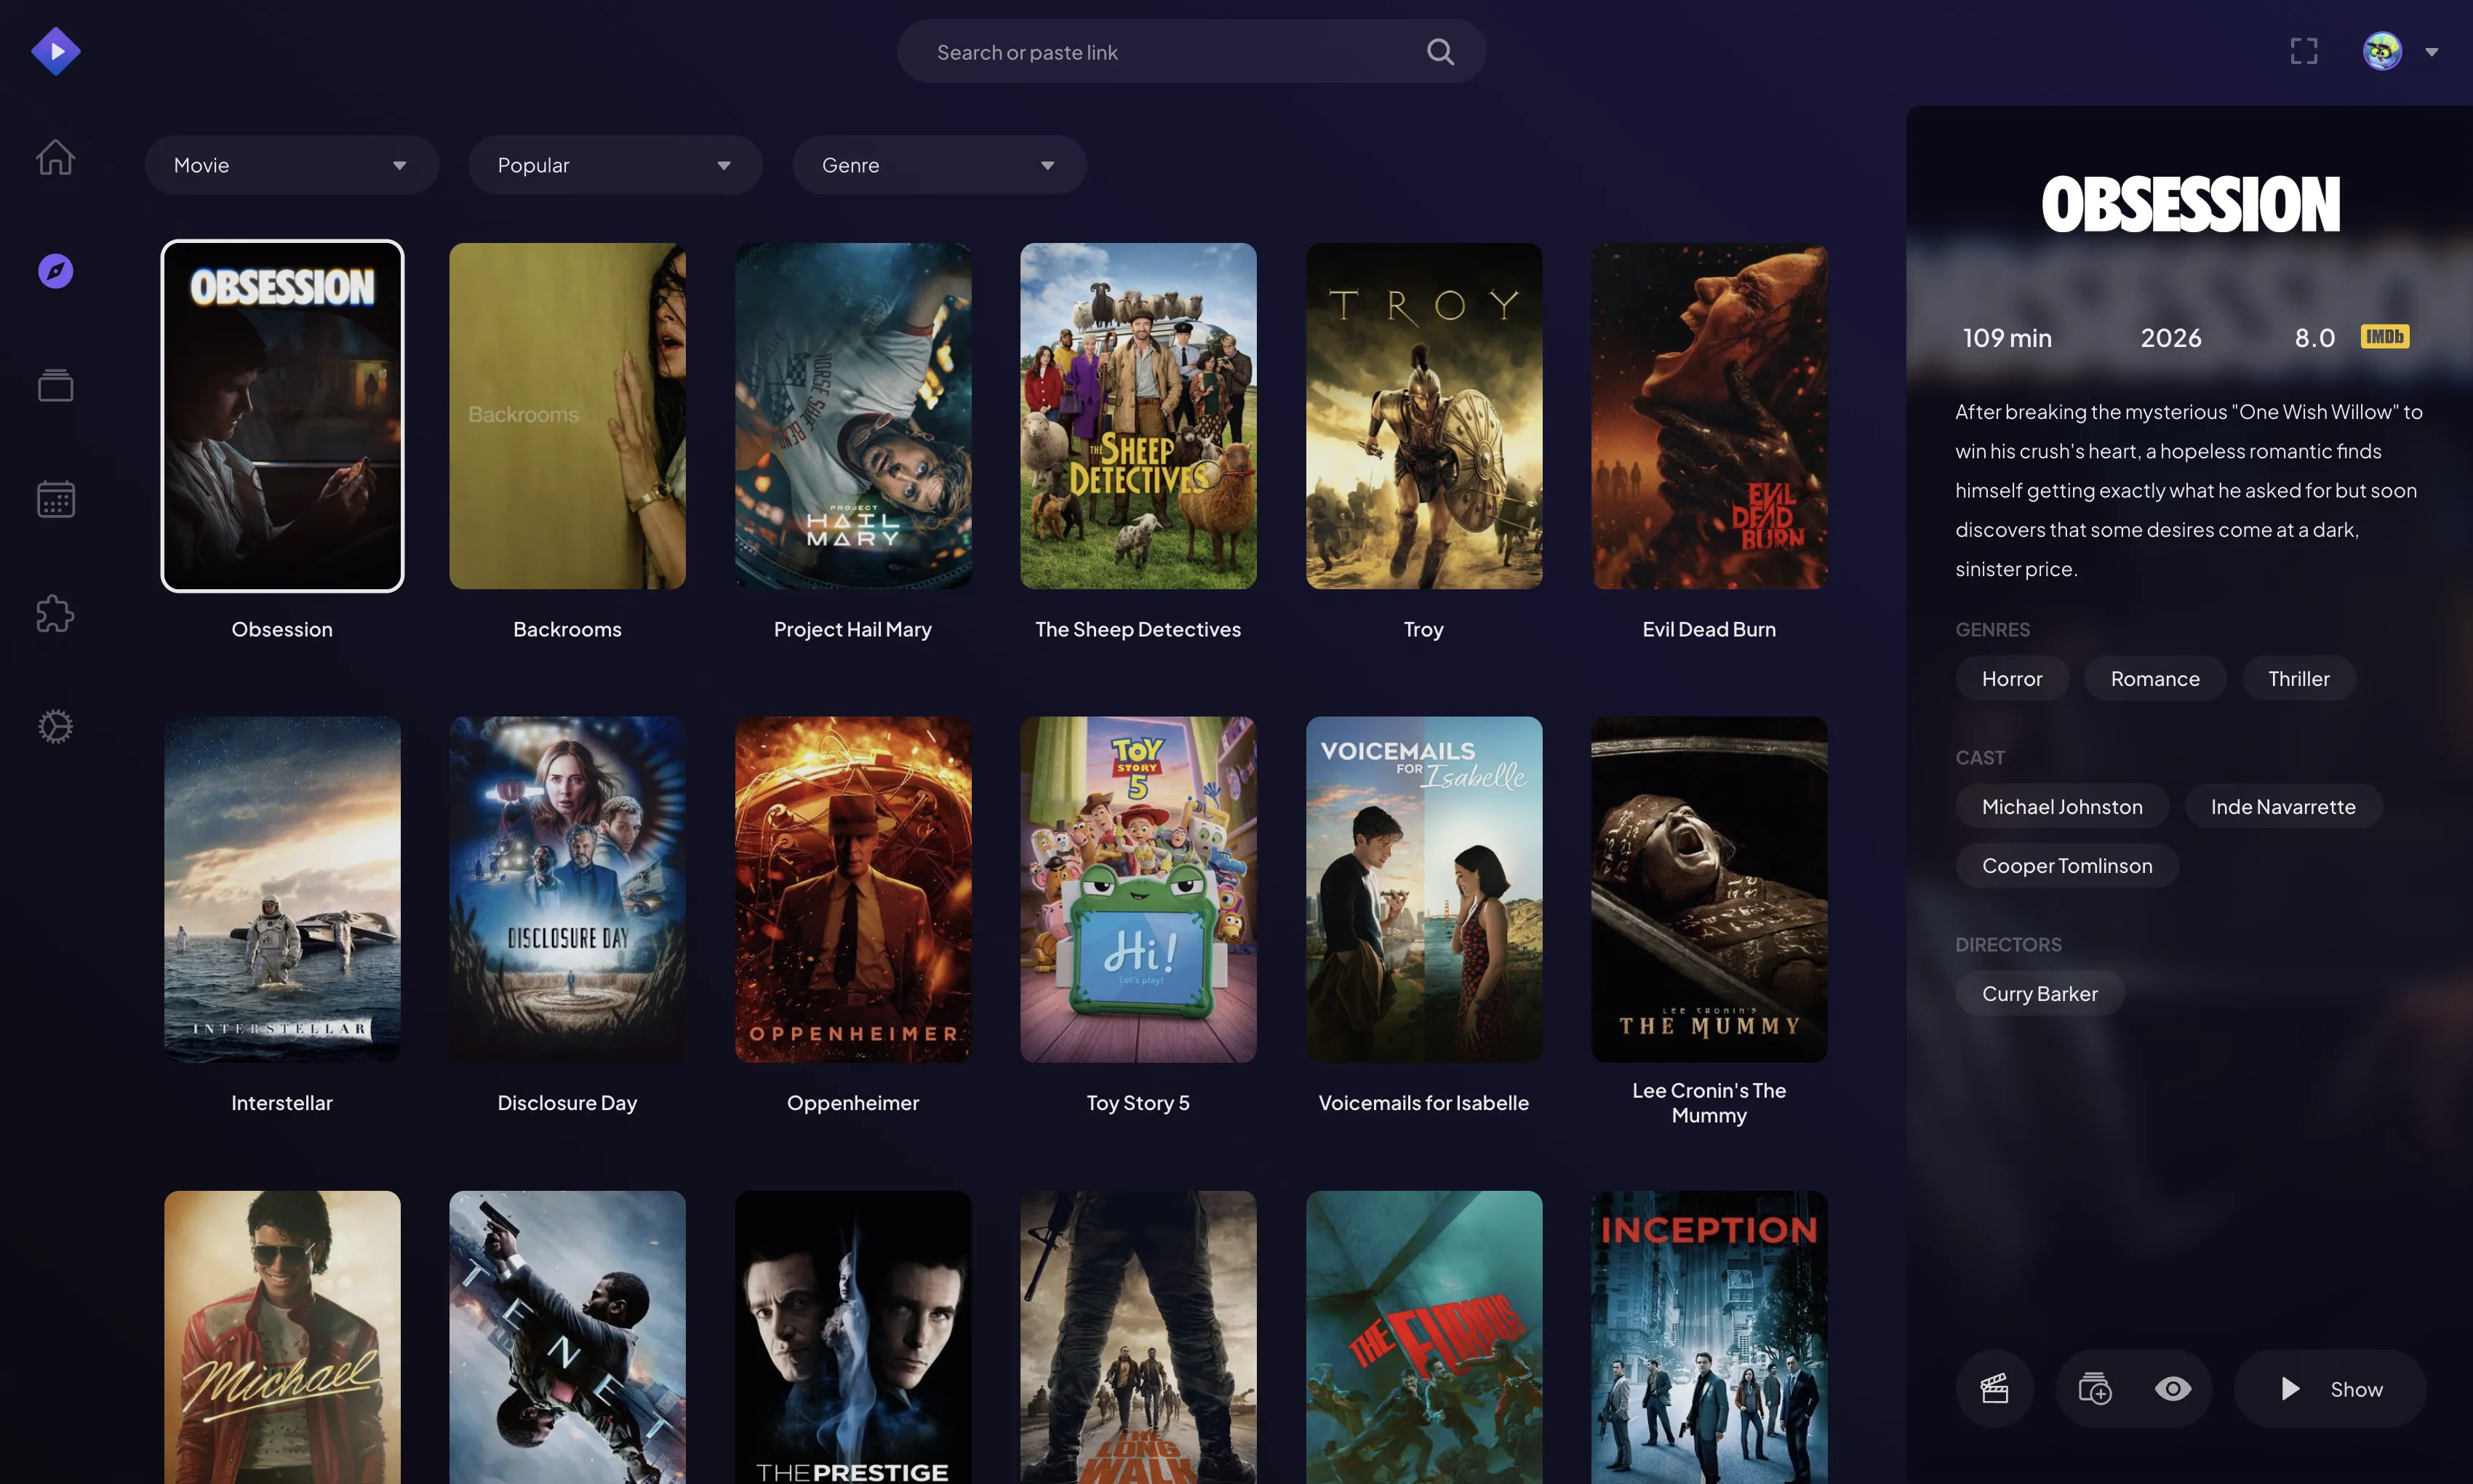Open director Curry Barker
Viewport: 2473px width, 1484px height.
[x=2040, y=994]
